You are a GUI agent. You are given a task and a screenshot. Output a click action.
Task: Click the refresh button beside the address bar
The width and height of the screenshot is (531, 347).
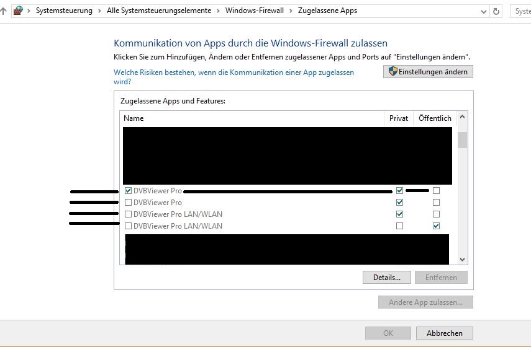[x=496, y=12]
